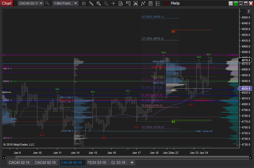The image size is (254, 168).
Task: Click the 78.60% (4794.5) Fibonacci label
Action: 152,105
